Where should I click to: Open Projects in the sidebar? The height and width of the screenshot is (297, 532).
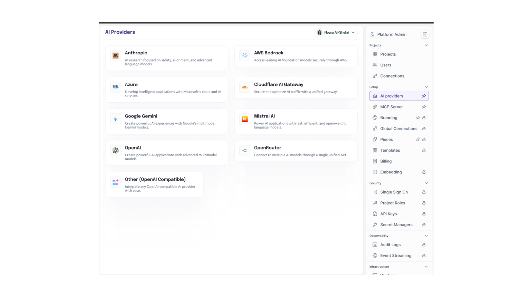click(399, 54)
